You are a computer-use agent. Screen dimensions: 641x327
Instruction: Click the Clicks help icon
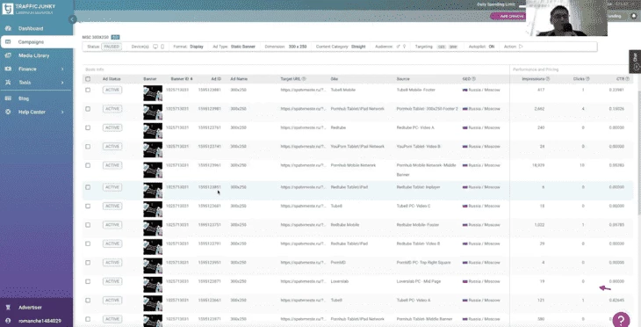587,79
